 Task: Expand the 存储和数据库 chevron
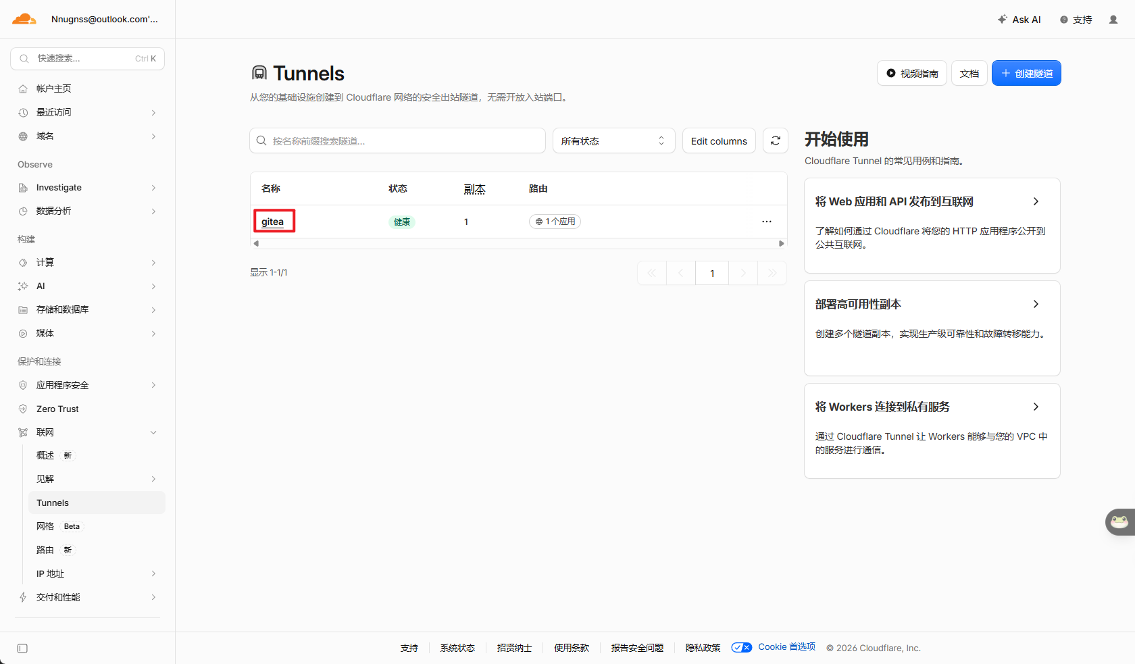[153, 310]
